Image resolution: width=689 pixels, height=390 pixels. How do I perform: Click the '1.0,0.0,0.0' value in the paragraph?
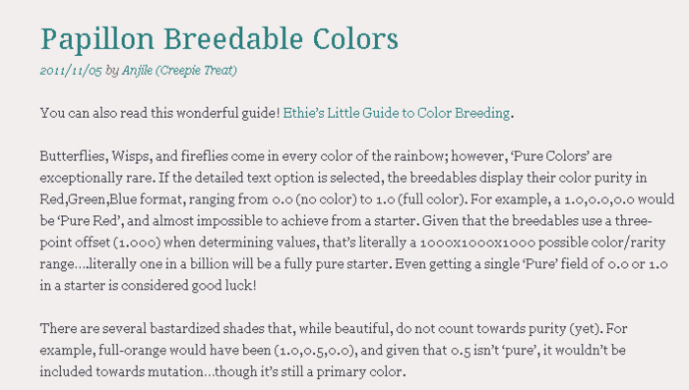pos(598,199)
